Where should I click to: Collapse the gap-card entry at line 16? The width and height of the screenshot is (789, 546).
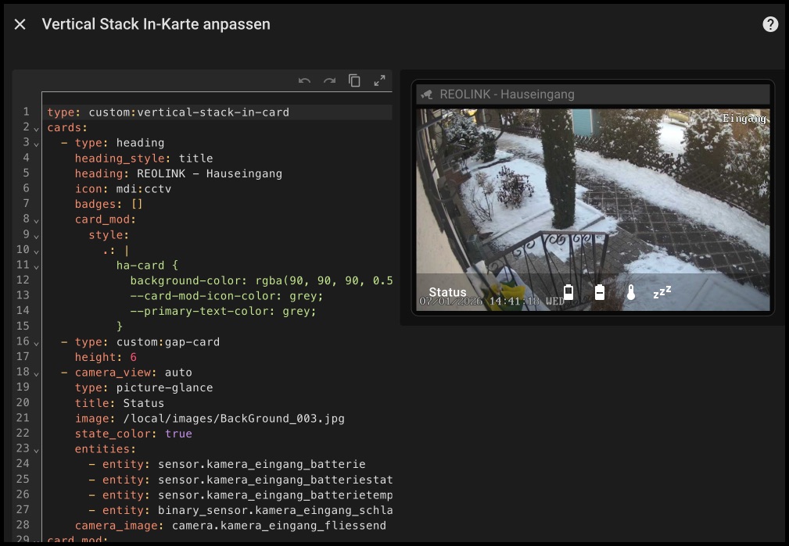click(37, 342)
